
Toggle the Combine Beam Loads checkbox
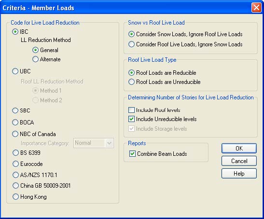pyautogui.click(x=132, y=153)
